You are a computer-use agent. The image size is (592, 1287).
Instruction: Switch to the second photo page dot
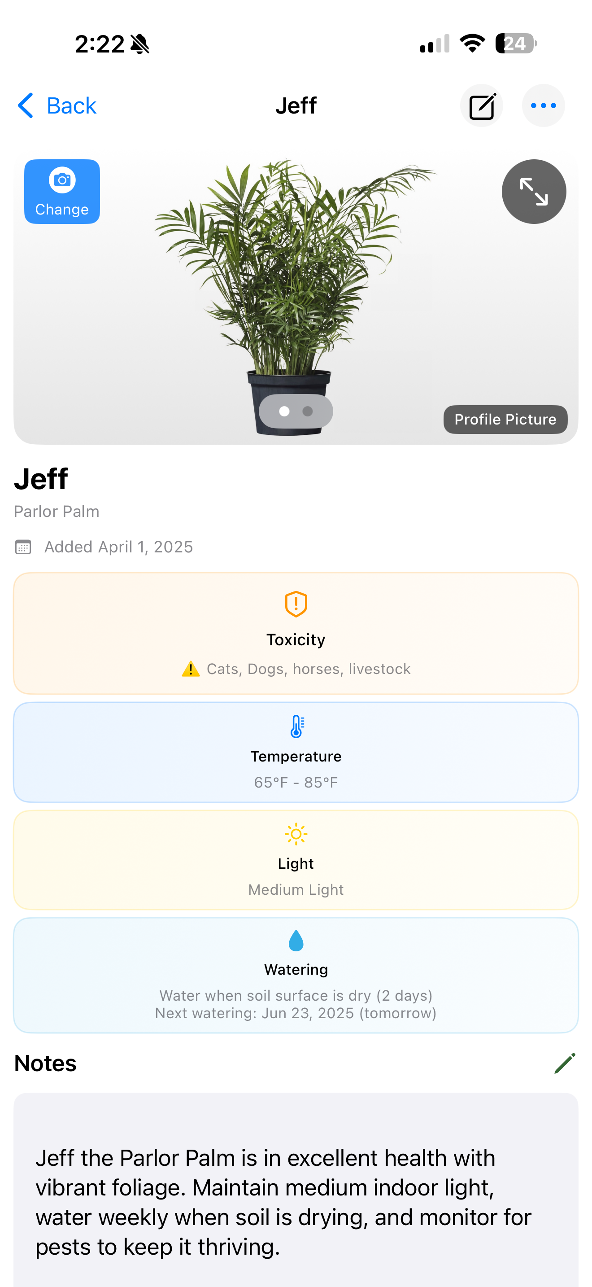pos(308,411)
